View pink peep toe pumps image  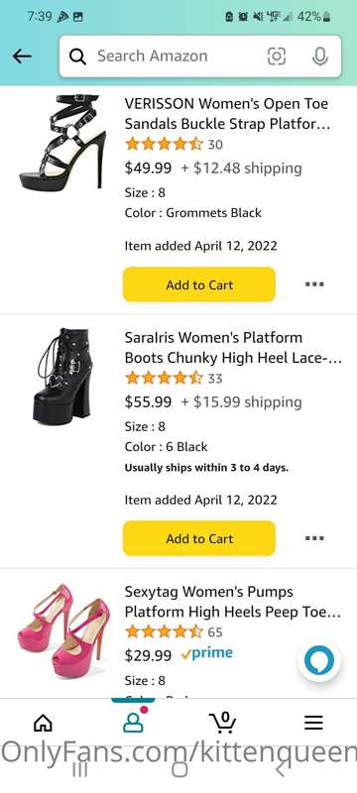coord(63,630)
